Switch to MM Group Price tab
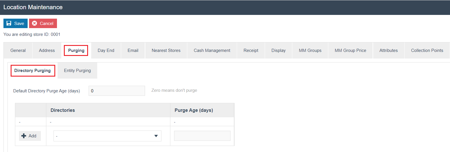450x152 pixels. (350, 50)
